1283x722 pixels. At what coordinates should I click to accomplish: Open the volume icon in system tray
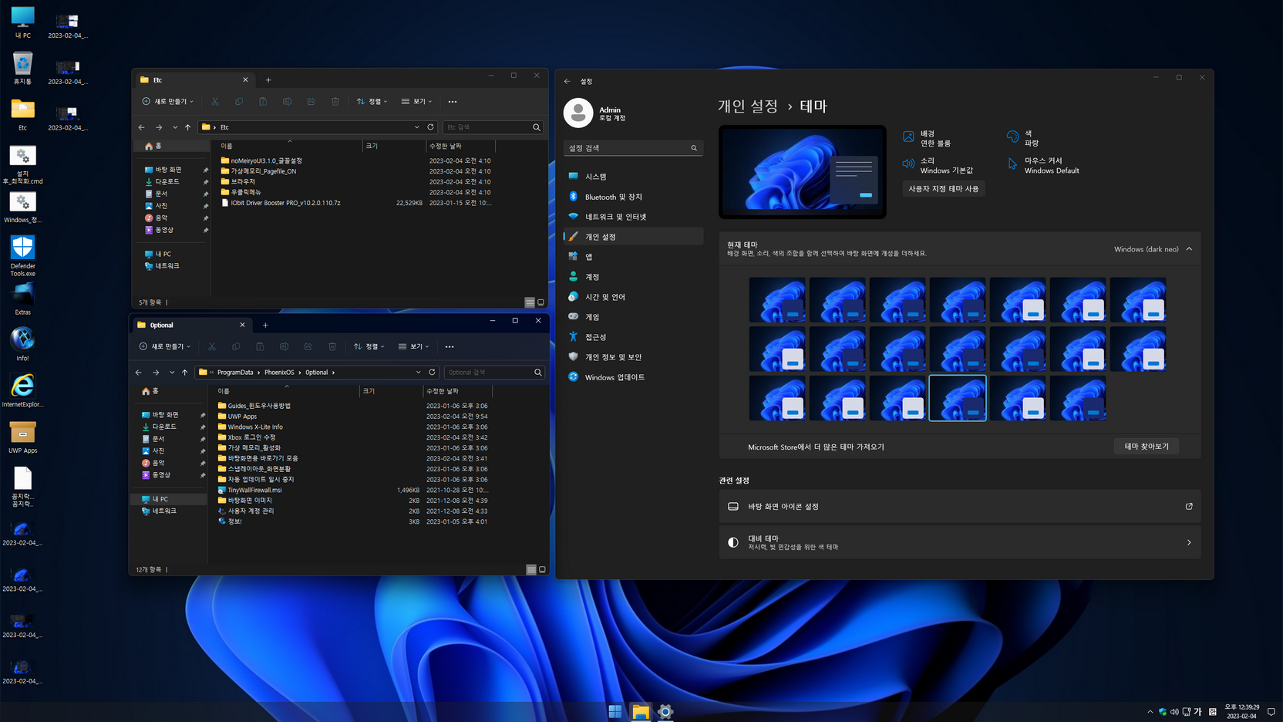tap(1174, 712)
